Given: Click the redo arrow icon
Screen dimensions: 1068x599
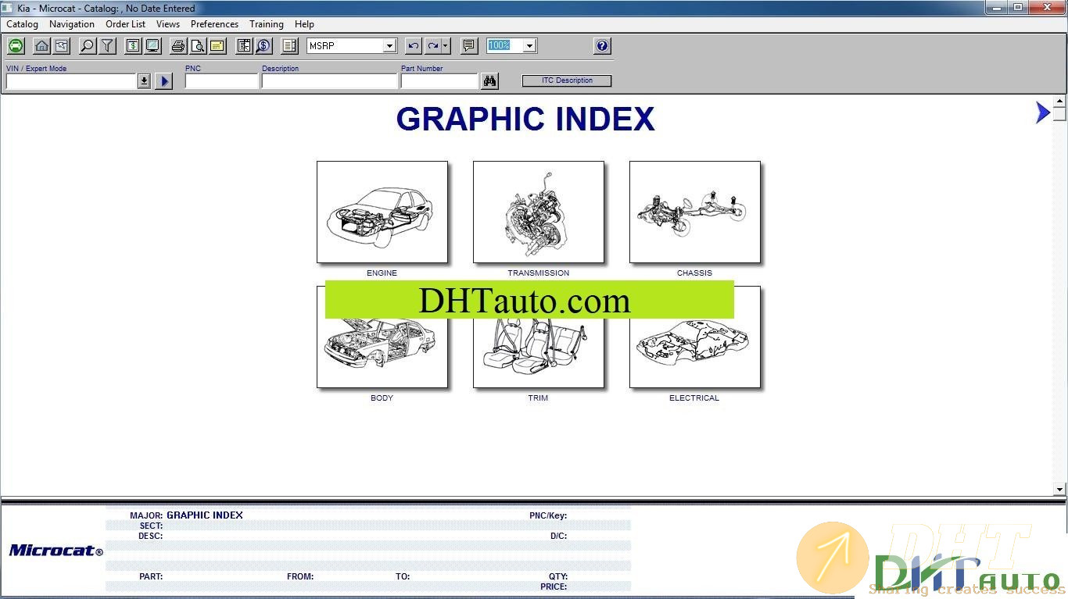Looking at the screenshot, I should (x=433, y=46).
